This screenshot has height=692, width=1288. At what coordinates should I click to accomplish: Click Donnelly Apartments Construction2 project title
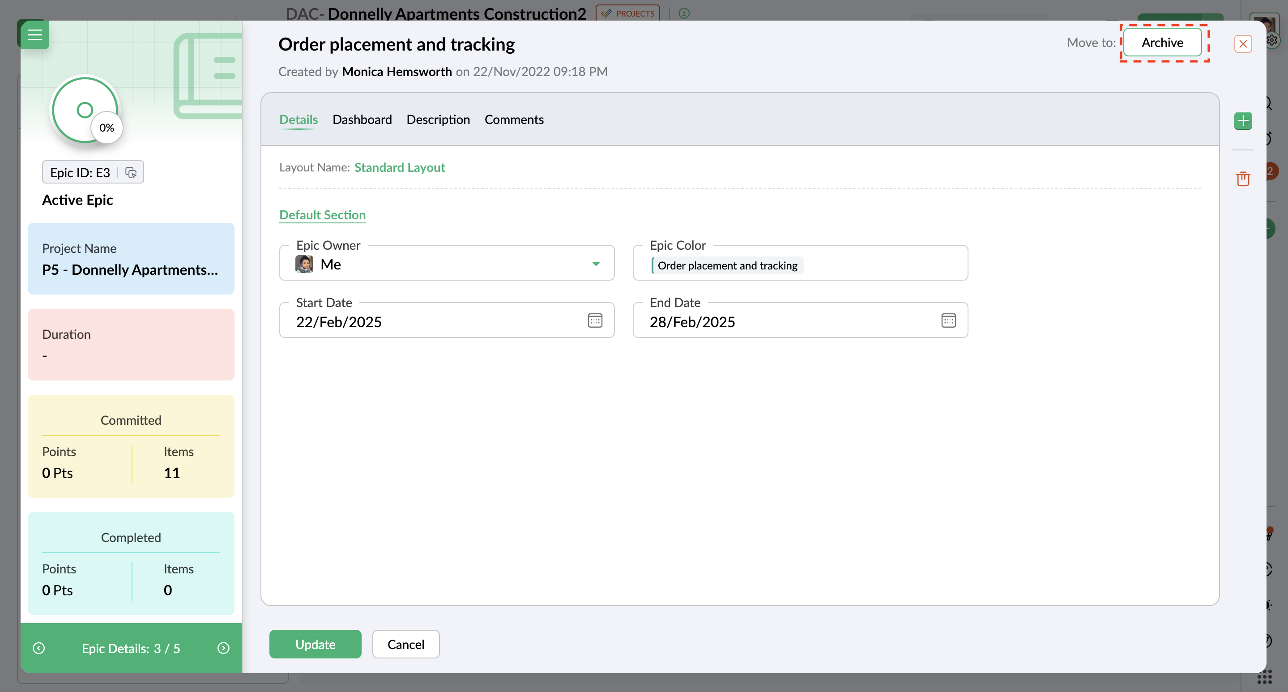click(x=456, y=13)
